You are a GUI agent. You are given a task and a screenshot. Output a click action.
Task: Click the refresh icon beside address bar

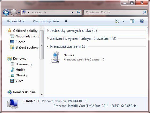(78, 12)
